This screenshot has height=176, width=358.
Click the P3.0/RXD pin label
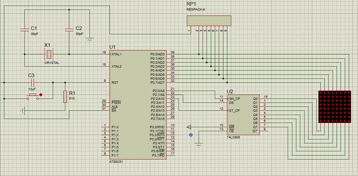[x=157, y=127]
